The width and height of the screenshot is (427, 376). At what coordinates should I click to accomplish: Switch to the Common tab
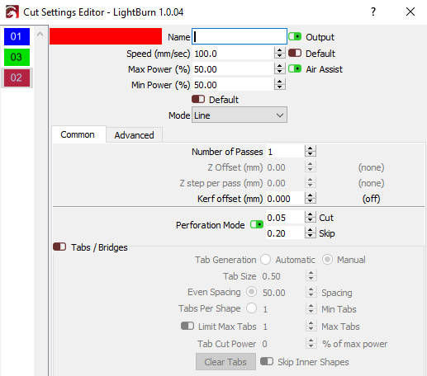78,134
